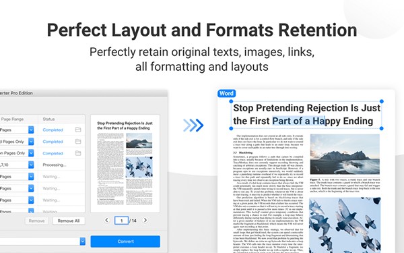Expand page range dropdown of first Completed row

[x=31, y=130]
